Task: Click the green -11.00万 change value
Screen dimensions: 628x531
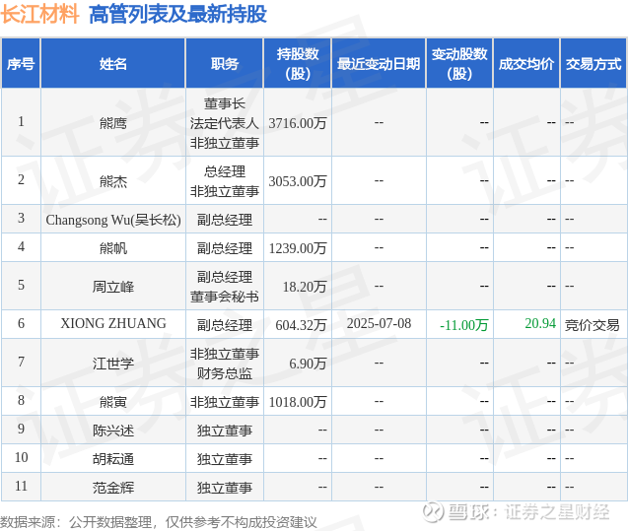Action: (x=463, y=325)
